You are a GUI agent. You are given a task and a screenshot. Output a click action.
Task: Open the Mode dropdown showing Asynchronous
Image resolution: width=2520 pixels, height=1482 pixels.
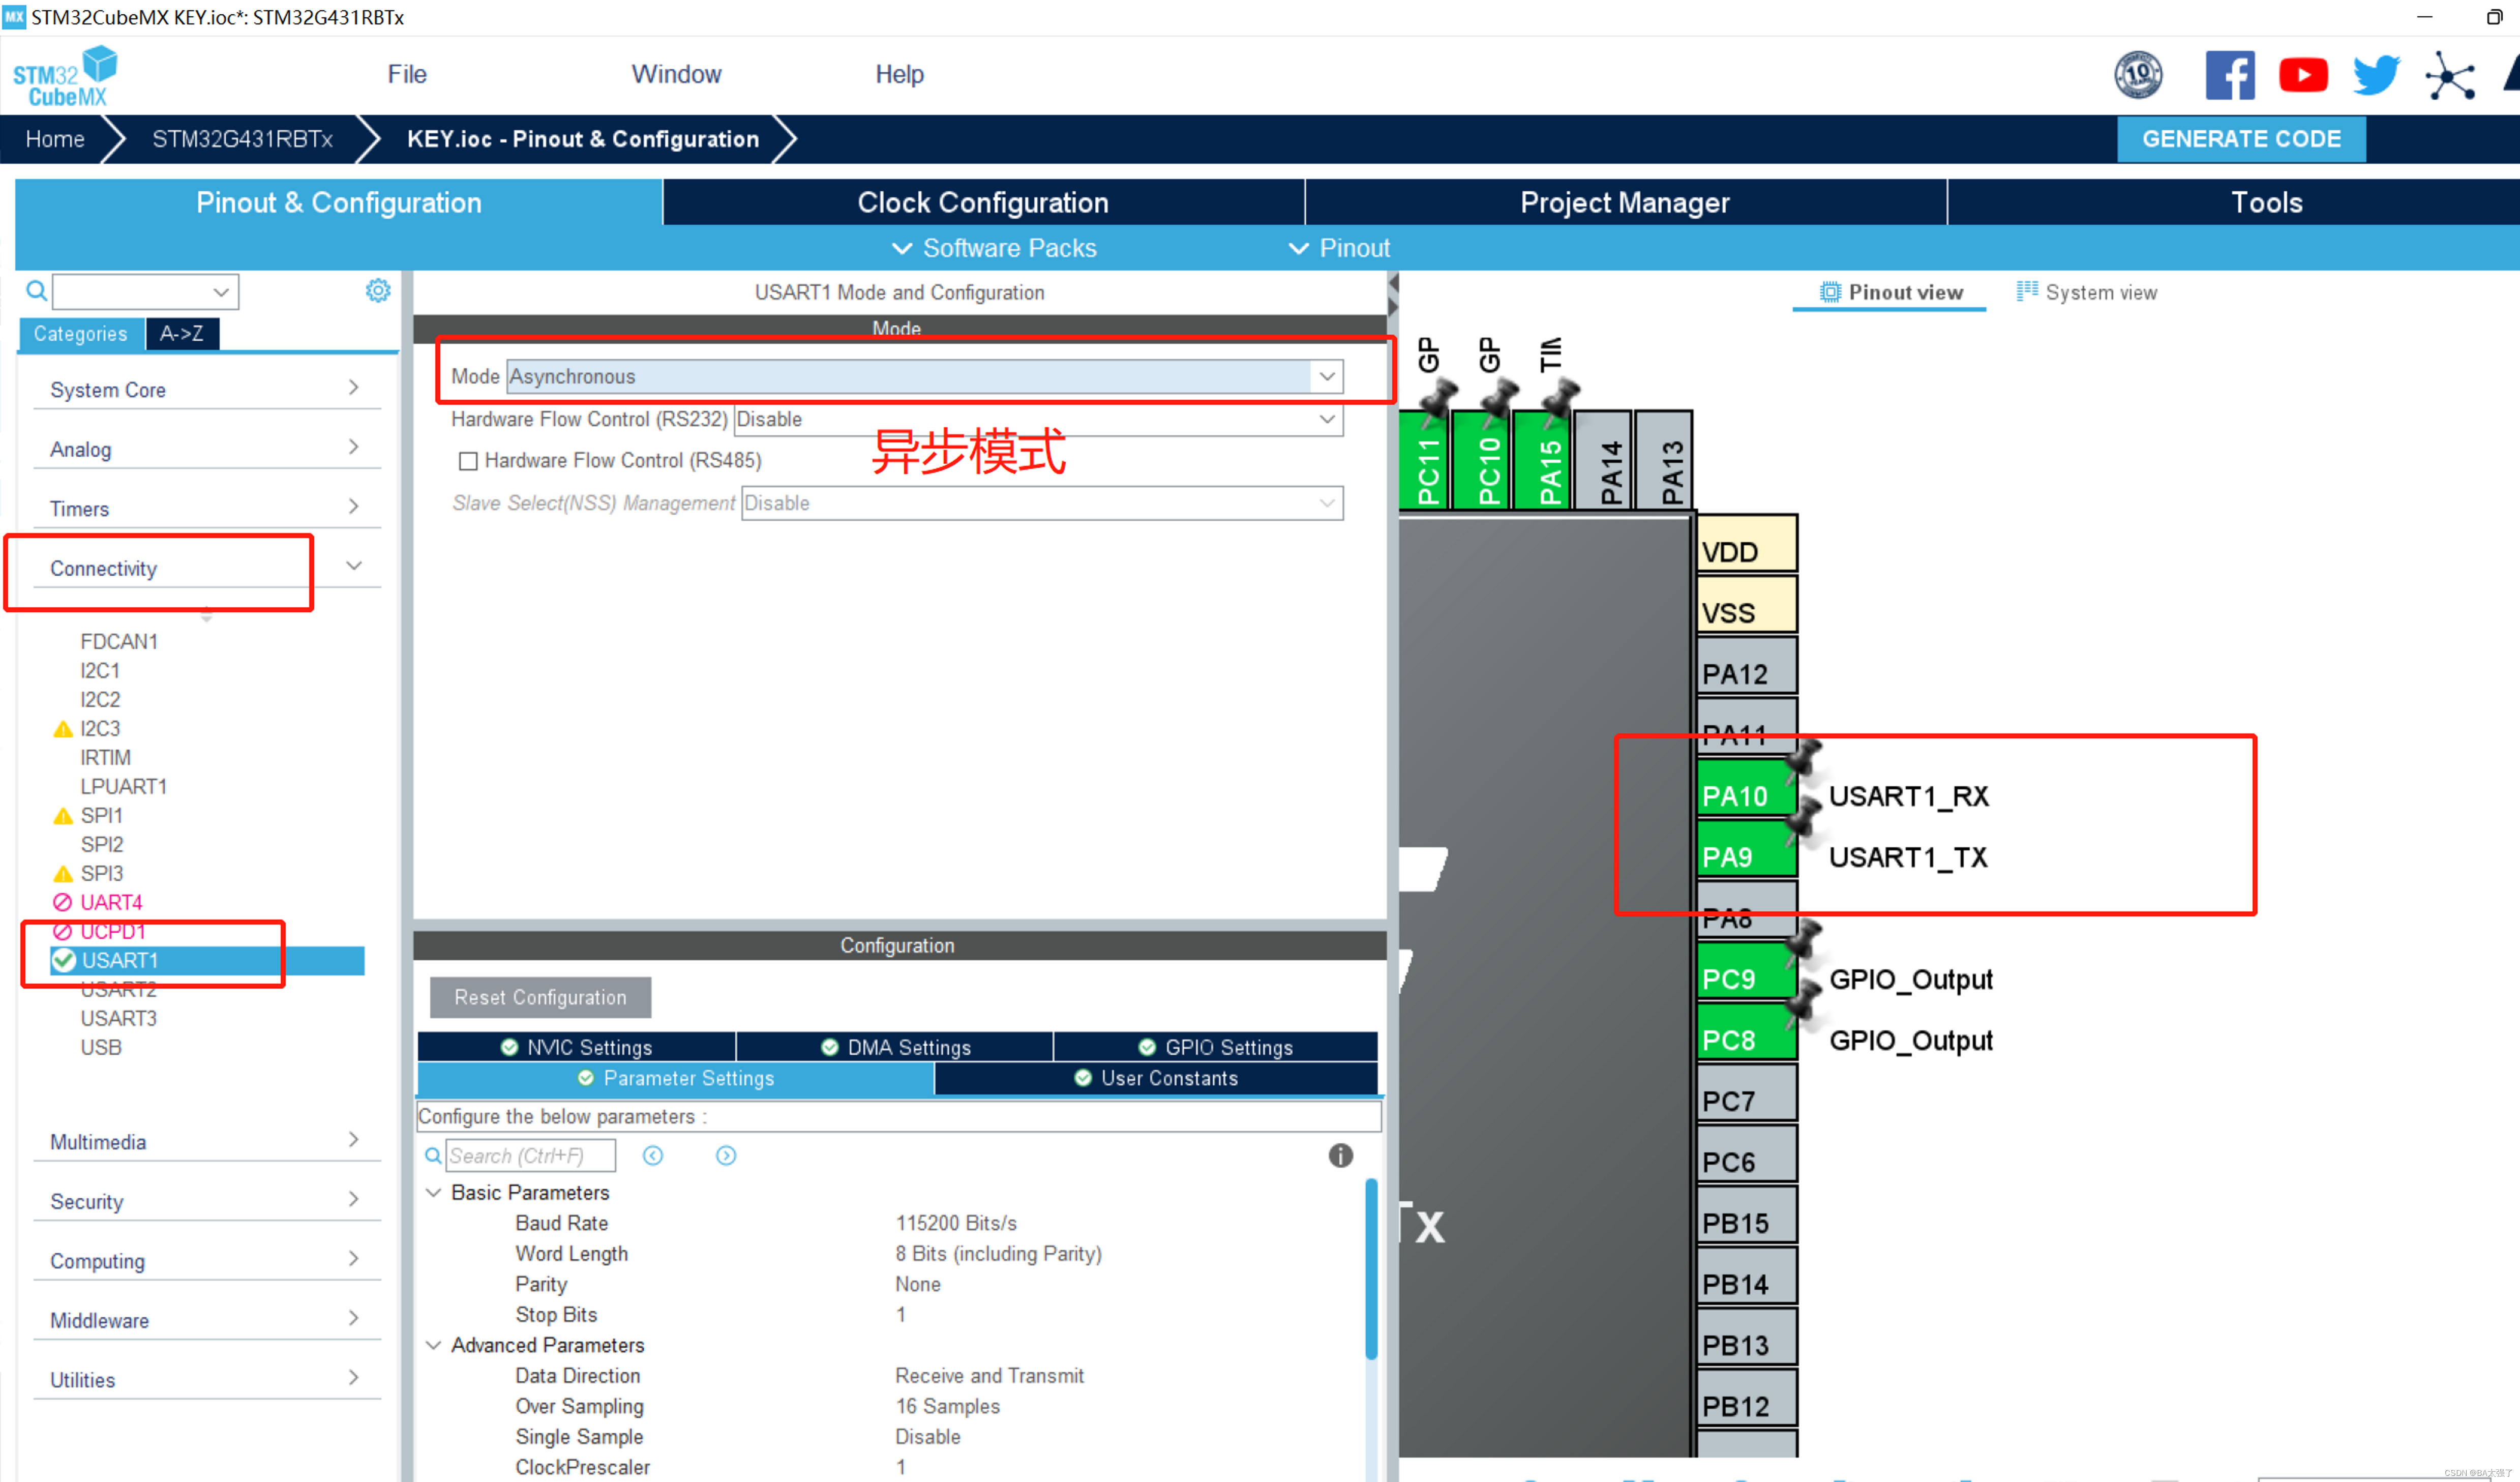point(1327,376)
